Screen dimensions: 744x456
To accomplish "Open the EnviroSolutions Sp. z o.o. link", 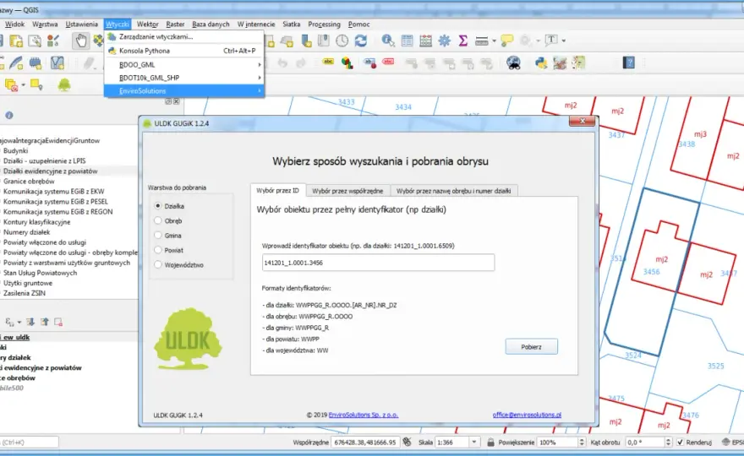I will click(364, 415).
